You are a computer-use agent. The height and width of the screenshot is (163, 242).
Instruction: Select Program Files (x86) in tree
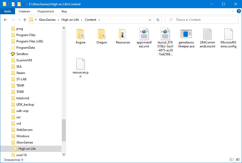(x=30, y=41)
